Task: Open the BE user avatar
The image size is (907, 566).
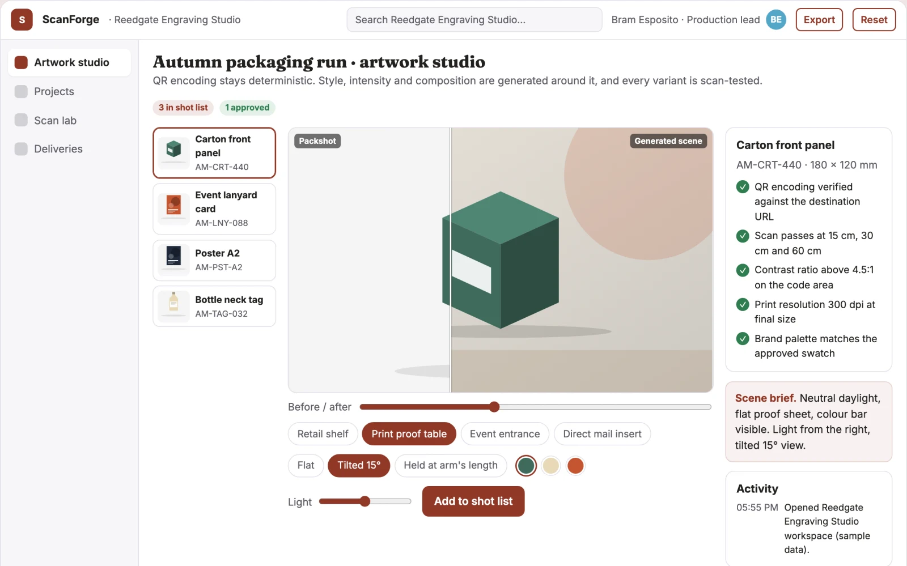Action: pos(776,20)
